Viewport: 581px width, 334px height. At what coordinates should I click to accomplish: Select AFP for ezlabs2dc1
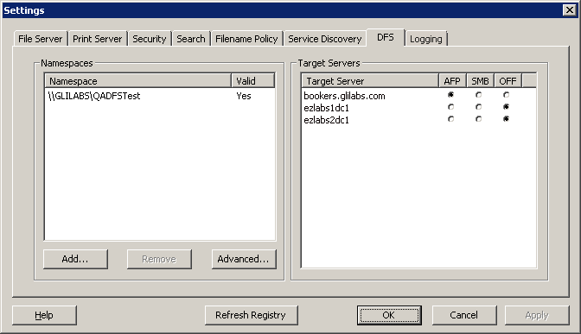450,119
